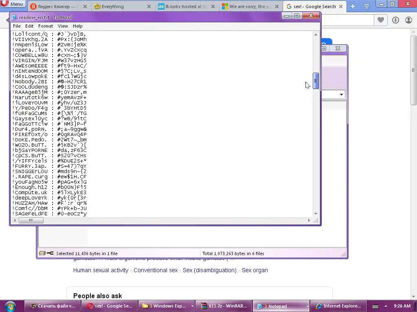Viewport: 417px width, 312px height.
Task: Open the downloads arrow icon
Action: coord(395,20)
